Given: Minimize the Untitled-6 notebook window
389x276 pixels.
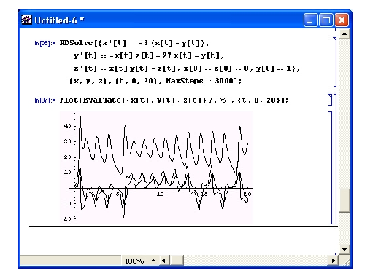Looking at the screenshot, I should (x=310, y=20).
